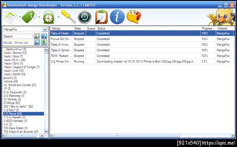
Task: Click the Mode: Show all label
Action: coord(15,42)
